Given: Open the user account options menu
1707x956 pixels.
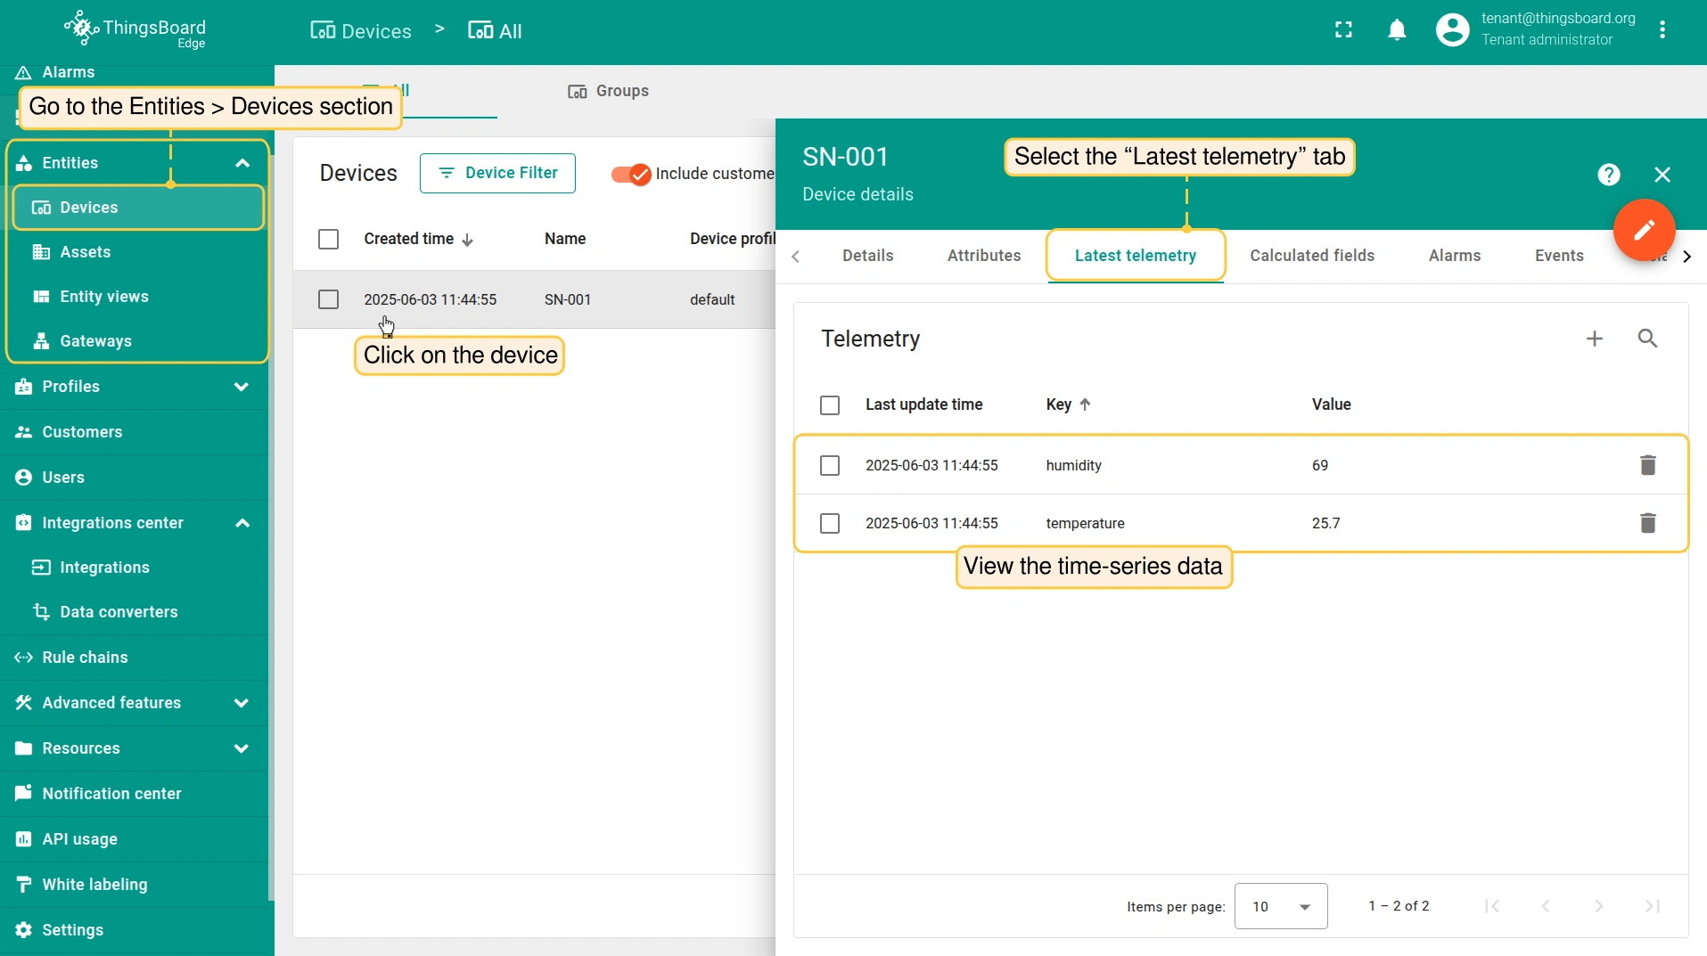Looking at the screenshot, I should pyautogui.click(x=1662, y=30).
